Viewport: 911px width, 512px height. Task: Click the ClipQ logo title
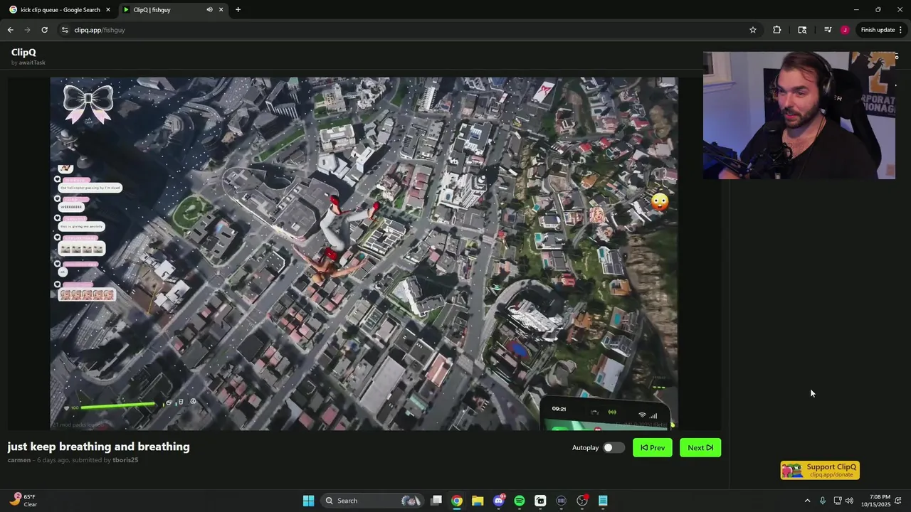click(x=23, y=52)
